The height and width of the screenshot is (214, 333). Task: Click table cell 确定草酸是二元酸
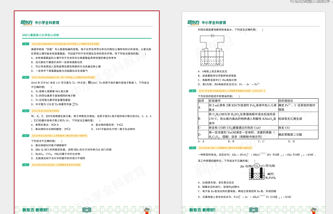pyautogui.click(x=298, y=134)
